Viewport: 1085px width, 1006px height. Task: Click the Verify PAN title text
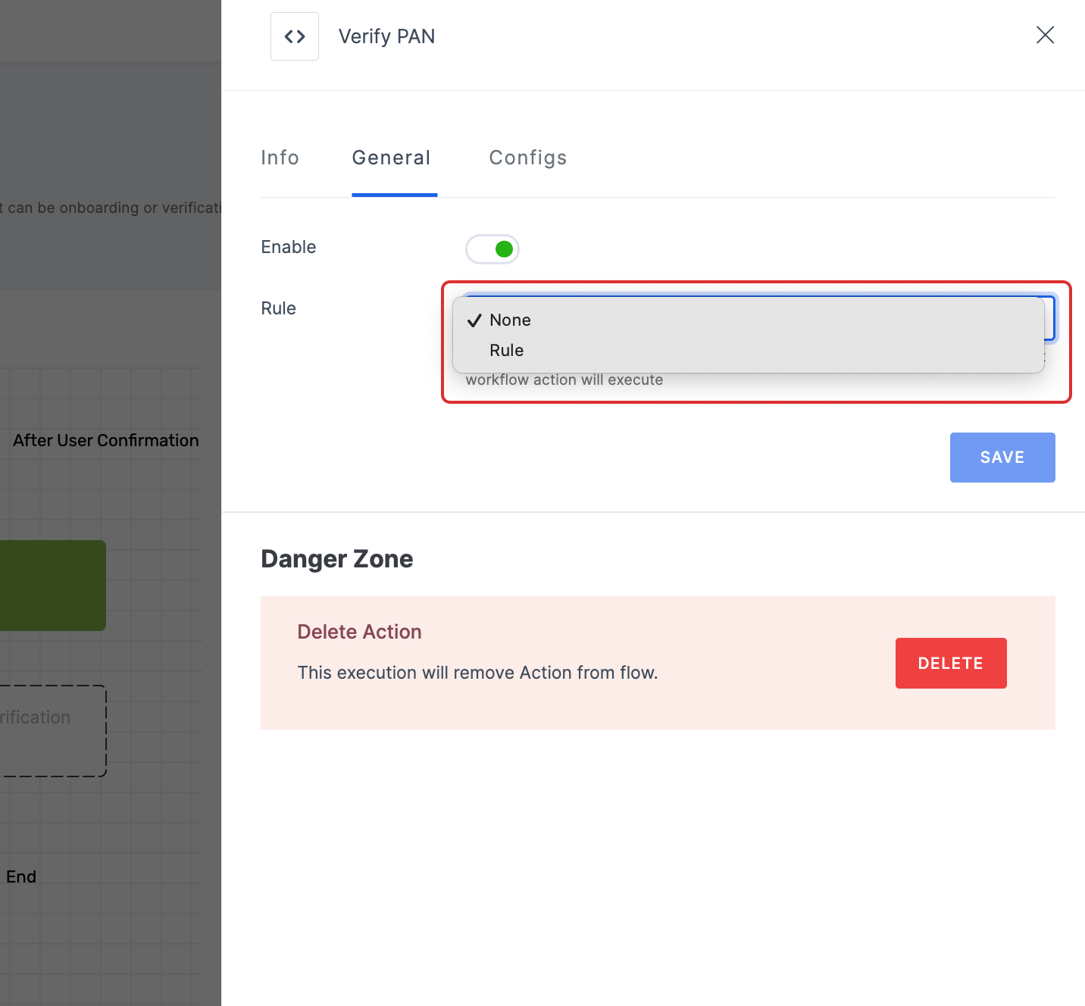[x=386, y=36]
